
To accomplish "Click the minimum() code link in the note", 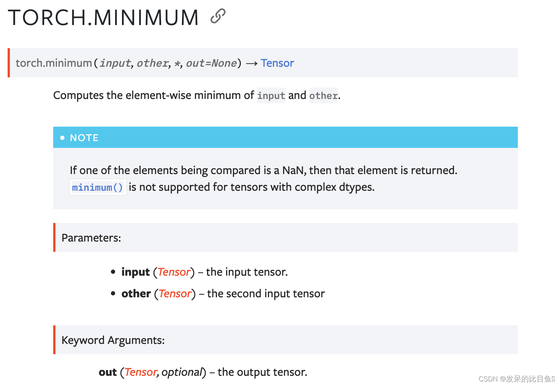I will click(x=98, y=187).
